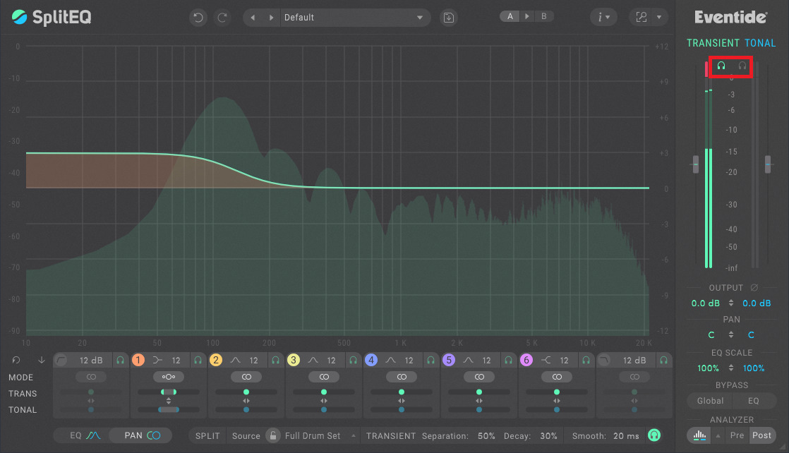This screenshot has width=789, height=453.
Task: Solo band 3 with headphone icon
Action: (354, 361)
